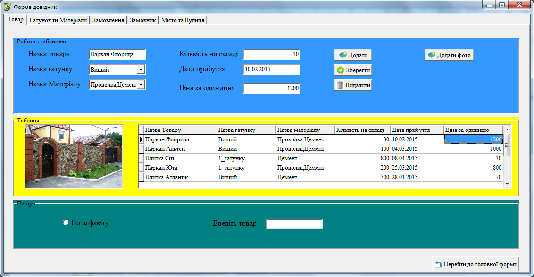Click the table scrollbar up arrow
The width and height of the screenshot is (534, 277).
point(507,130)
